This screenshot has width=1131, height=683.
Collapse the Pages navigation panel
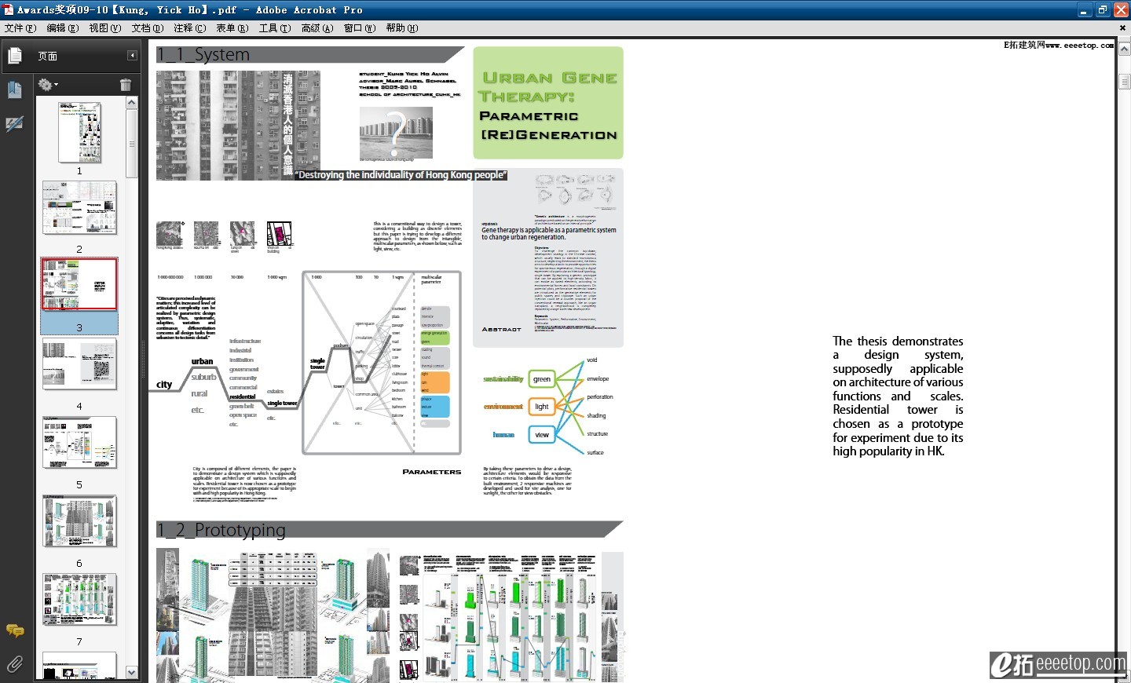tap(132, 56)
